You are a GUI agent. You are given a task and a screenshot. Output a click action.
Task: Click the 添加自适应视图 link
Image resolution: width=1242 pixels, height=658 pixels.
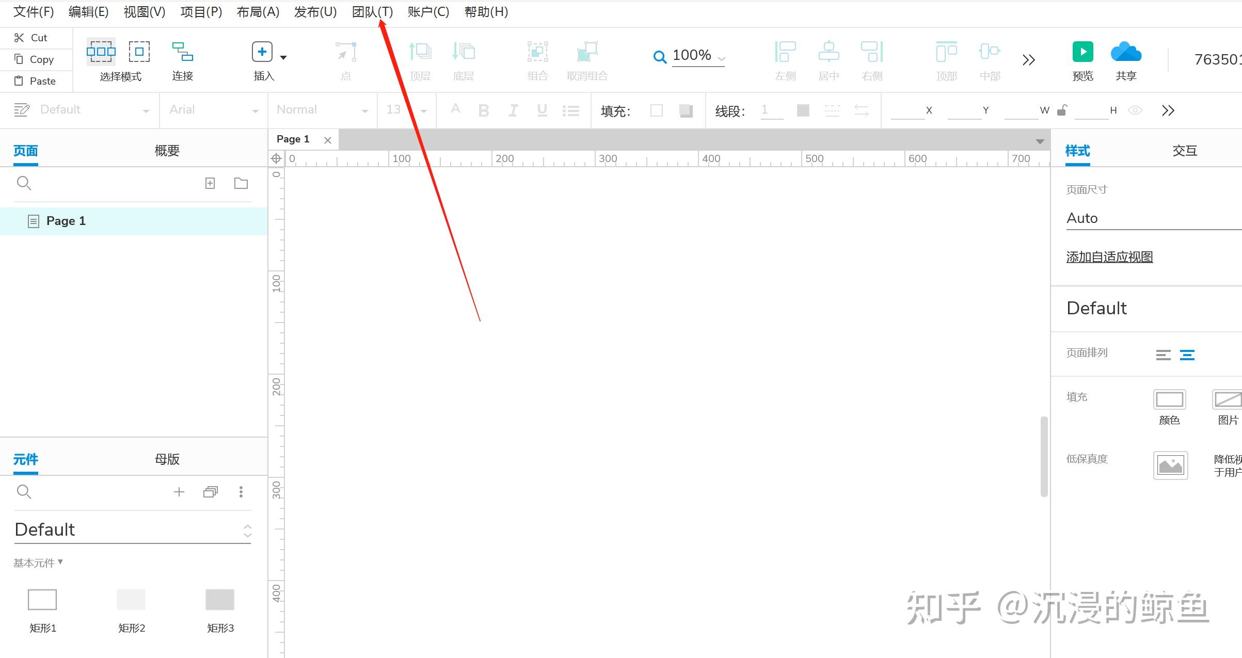click(x=1109, y=256)
